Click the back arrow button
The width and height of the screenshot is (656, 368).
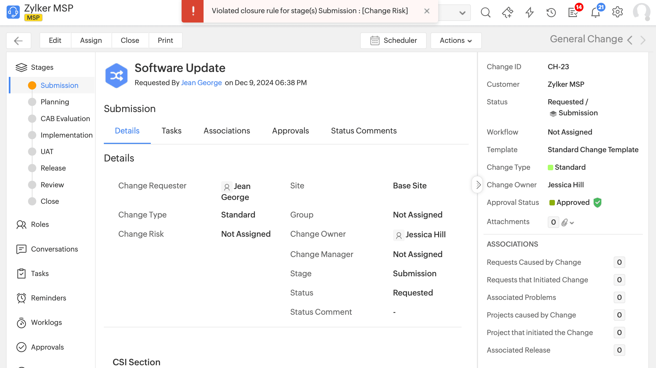tap(18, 41)
